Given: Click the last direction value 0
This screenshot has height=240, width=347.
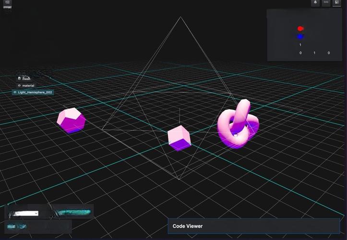Looking at the screenshot, I should point(329,53).
